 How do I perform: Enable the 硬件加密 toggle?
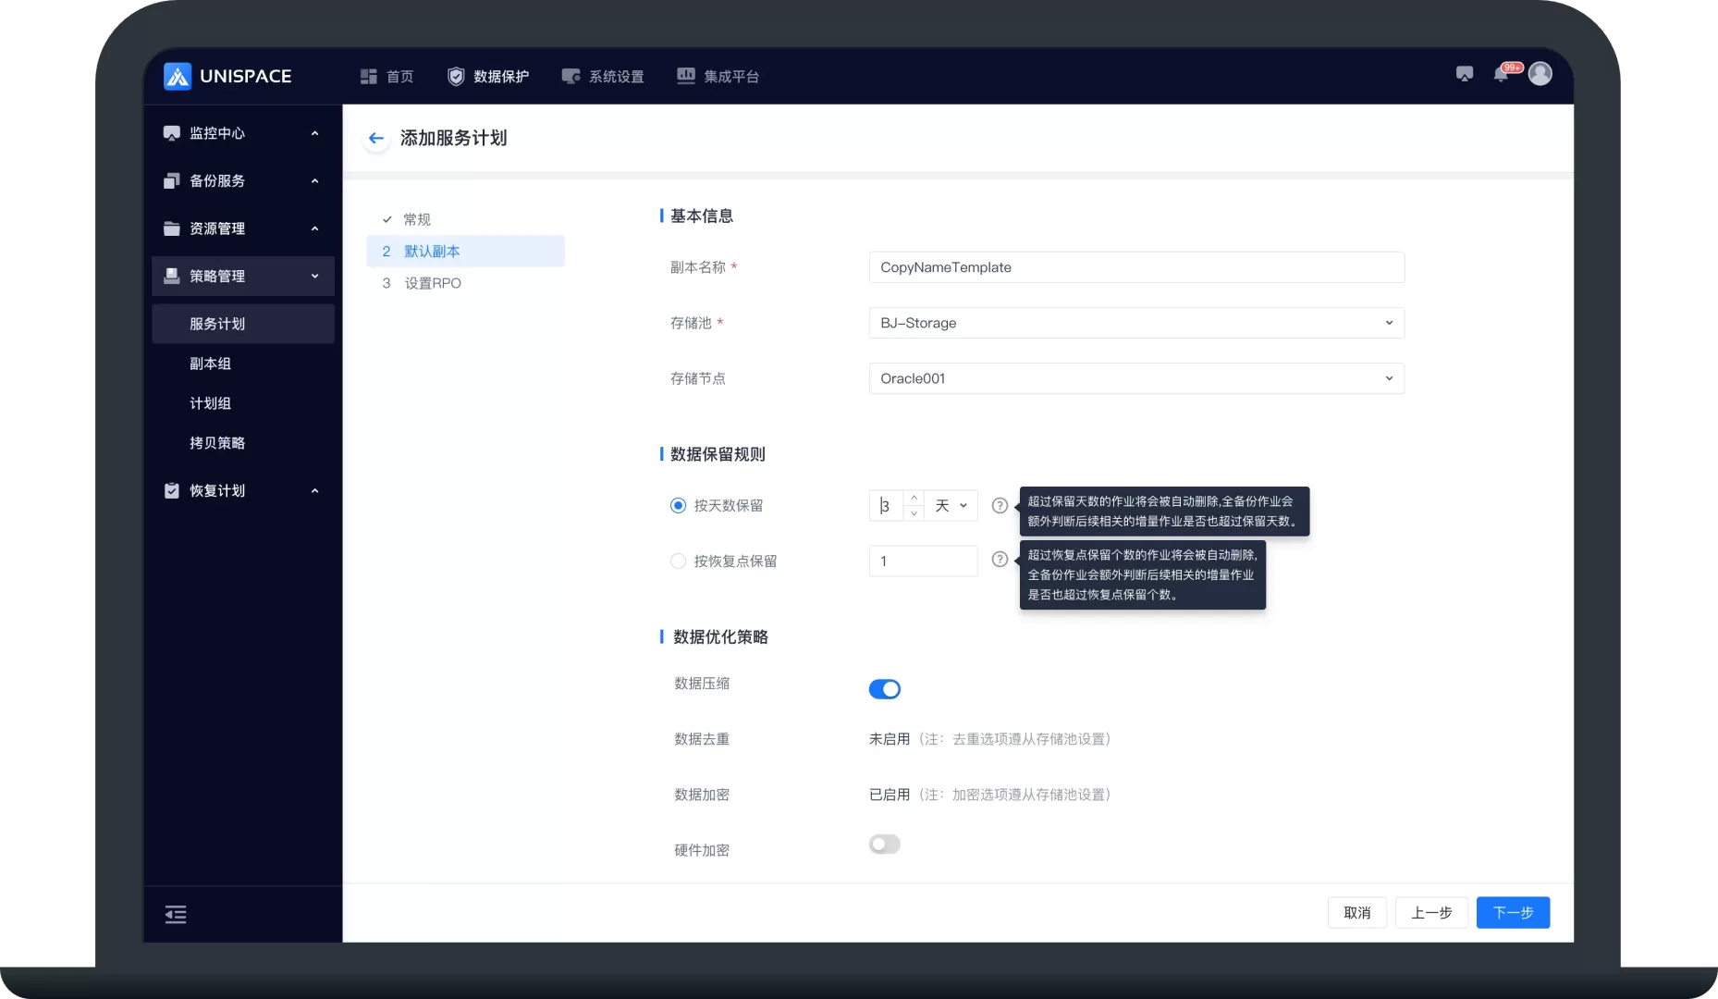[x=884, y=844]
